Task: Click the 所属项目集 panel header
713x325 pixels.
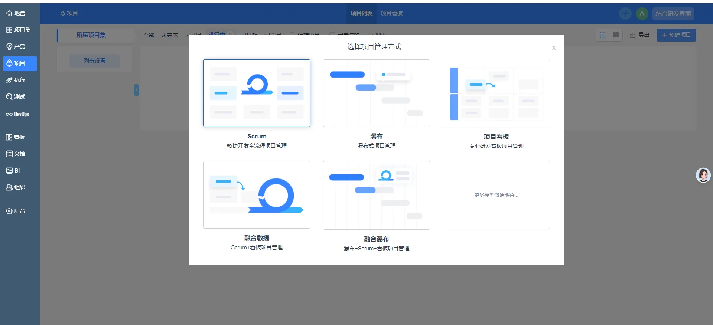Action: [95, 35]
